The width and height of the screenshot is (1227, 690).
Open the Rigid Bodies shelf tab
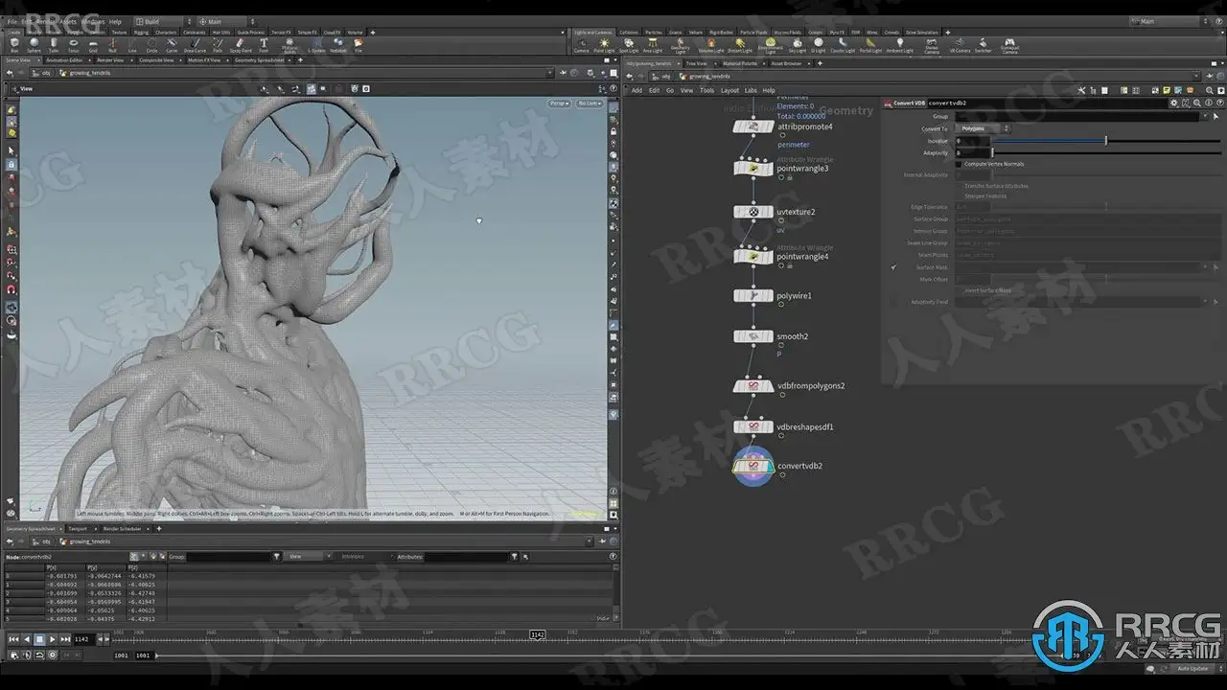pos(721,32)
